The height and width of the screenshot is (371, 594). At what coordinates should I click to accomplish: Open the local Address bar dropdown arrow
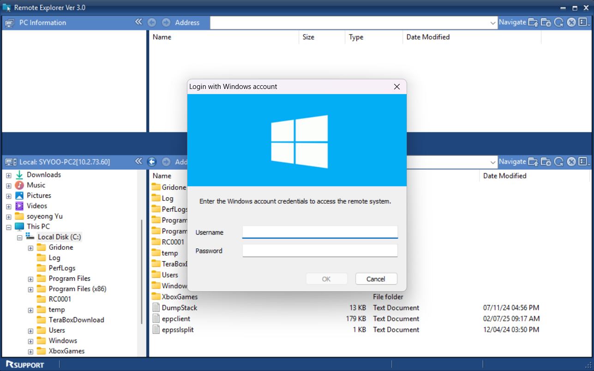(x=493, y=162)
